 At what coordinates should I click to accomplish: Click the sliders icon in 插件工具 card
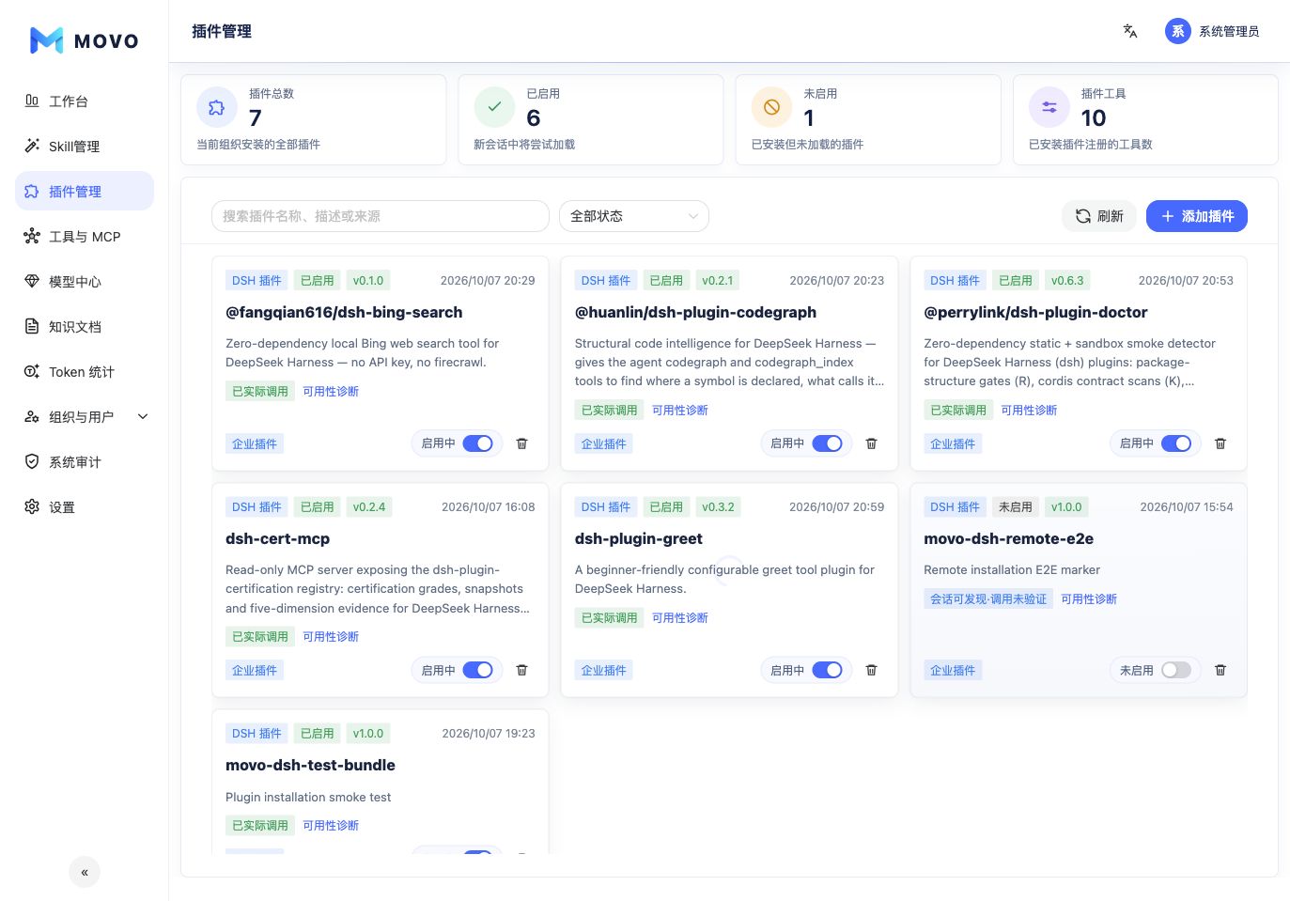click(1049, 107)
